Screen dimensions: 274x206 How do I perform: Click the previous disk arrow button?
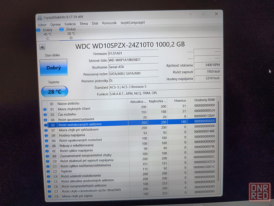click(42, 47)
